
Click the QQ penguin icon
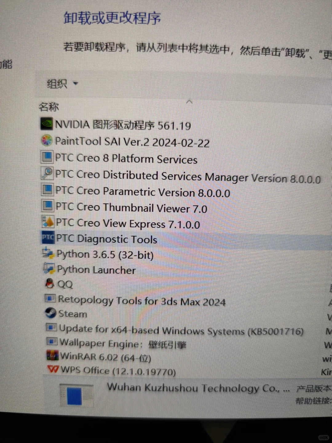pos(50,283)
